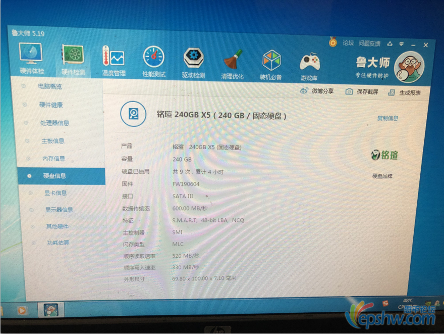444x334 pixels.
Task: Click the MLC flash type value
Action: [x=178, y=244]
